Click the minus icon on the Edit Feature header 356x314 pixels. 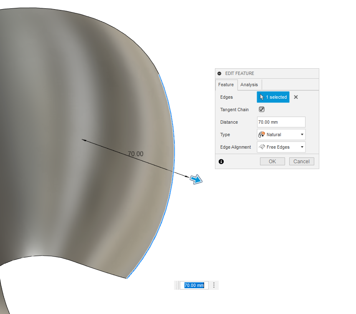click(x=220, y=73)
